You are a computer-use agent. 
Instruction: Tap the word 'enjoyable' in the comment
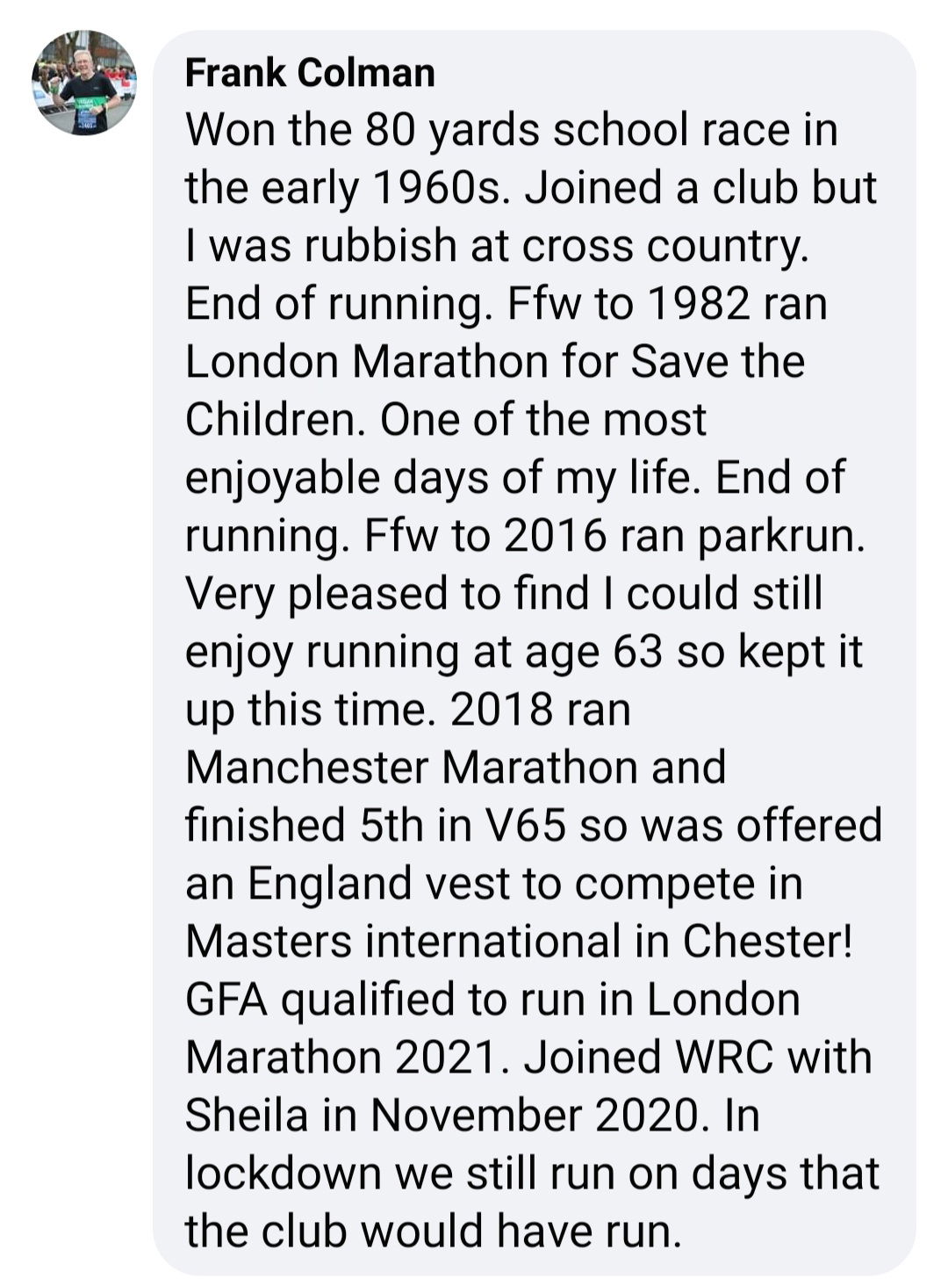pos(284,479)
